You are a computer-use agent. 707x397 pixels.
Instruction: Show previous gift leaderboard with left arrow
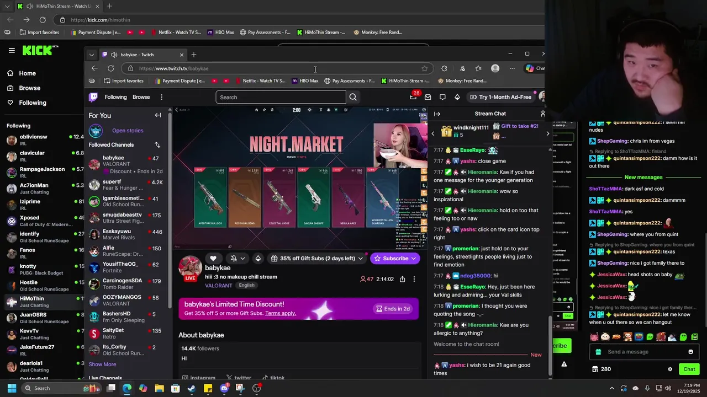(432, 133)
